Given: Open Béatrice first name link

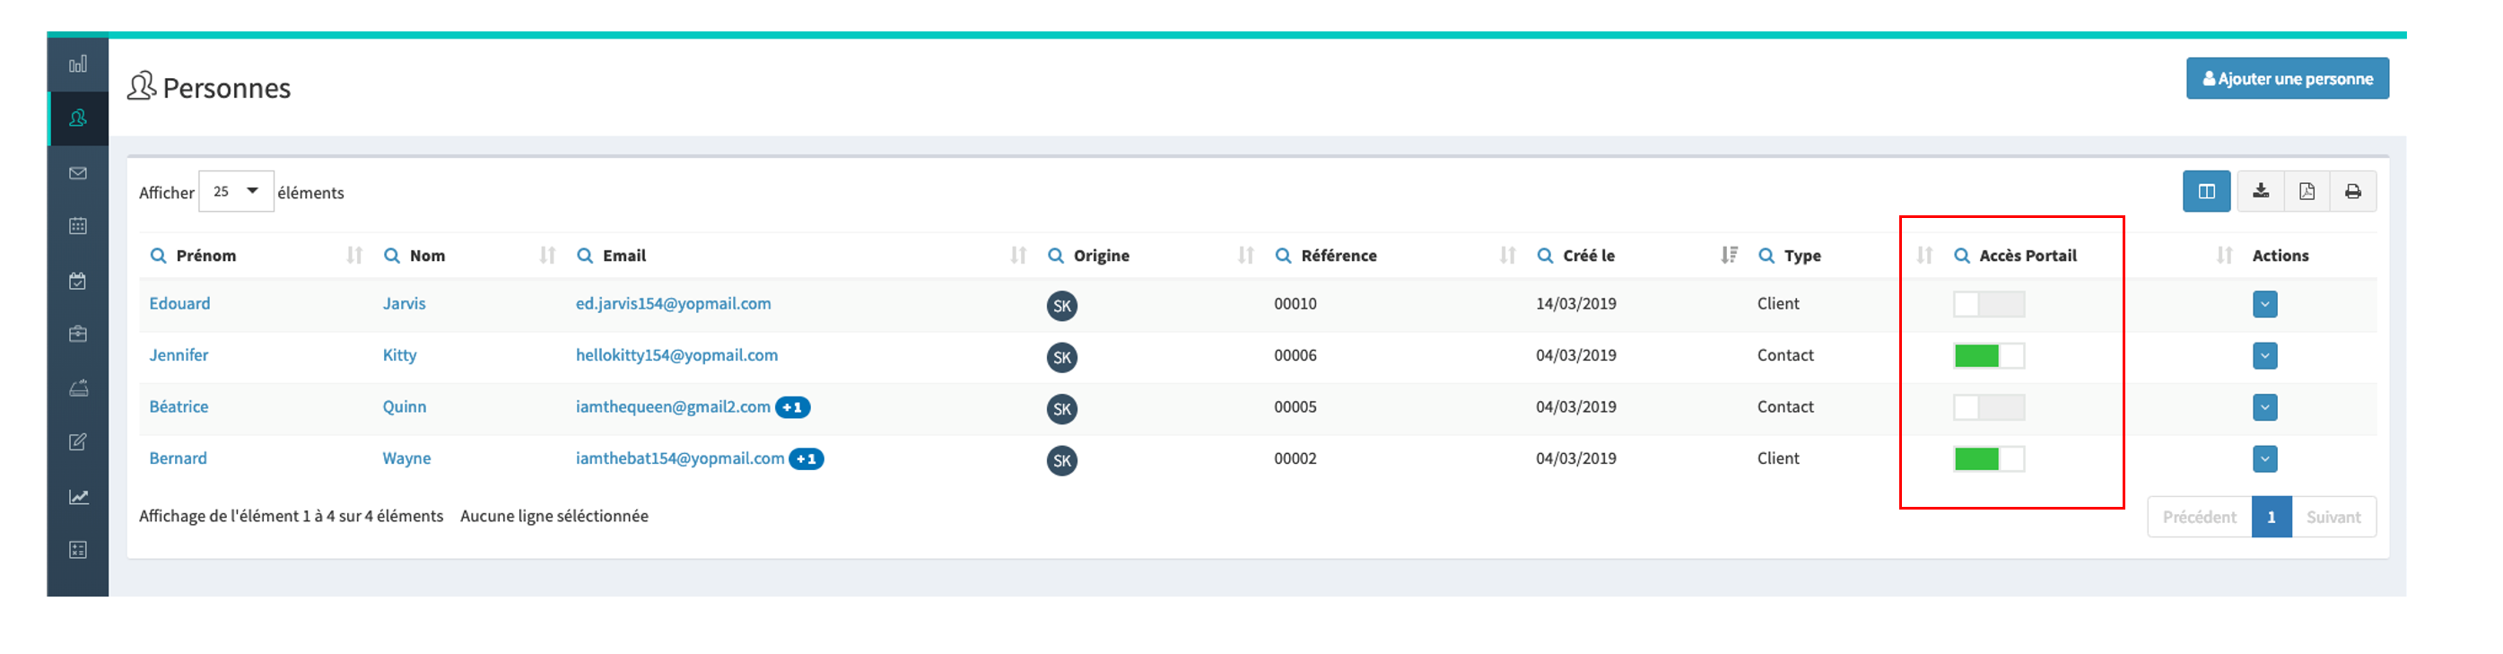Looking at the screenshot, I should [179, 406].
